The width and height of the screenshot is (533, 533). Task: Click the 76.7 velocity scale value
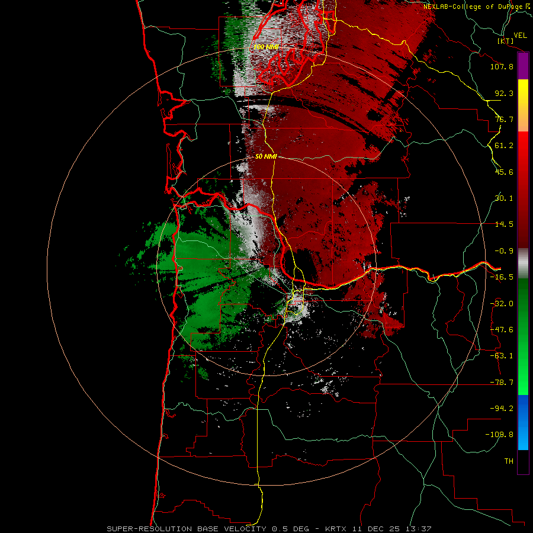point(504,119)
